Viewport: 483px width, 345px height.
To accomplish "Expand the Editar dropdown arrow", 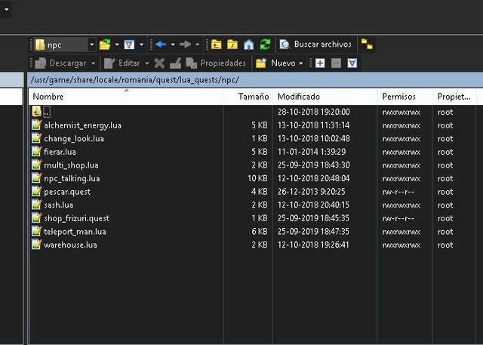I will 147,63.
